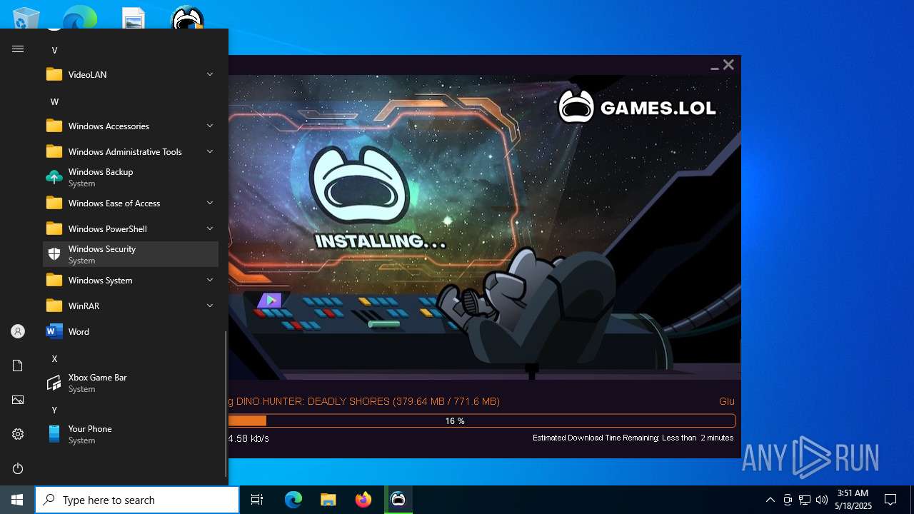
Task: Expand Windows Administrative Tools folder
Action: (131, 151)
